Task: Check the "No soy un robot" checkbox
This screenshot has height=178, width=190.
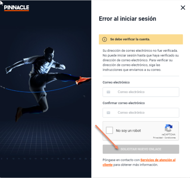Action: coord(109,130)
